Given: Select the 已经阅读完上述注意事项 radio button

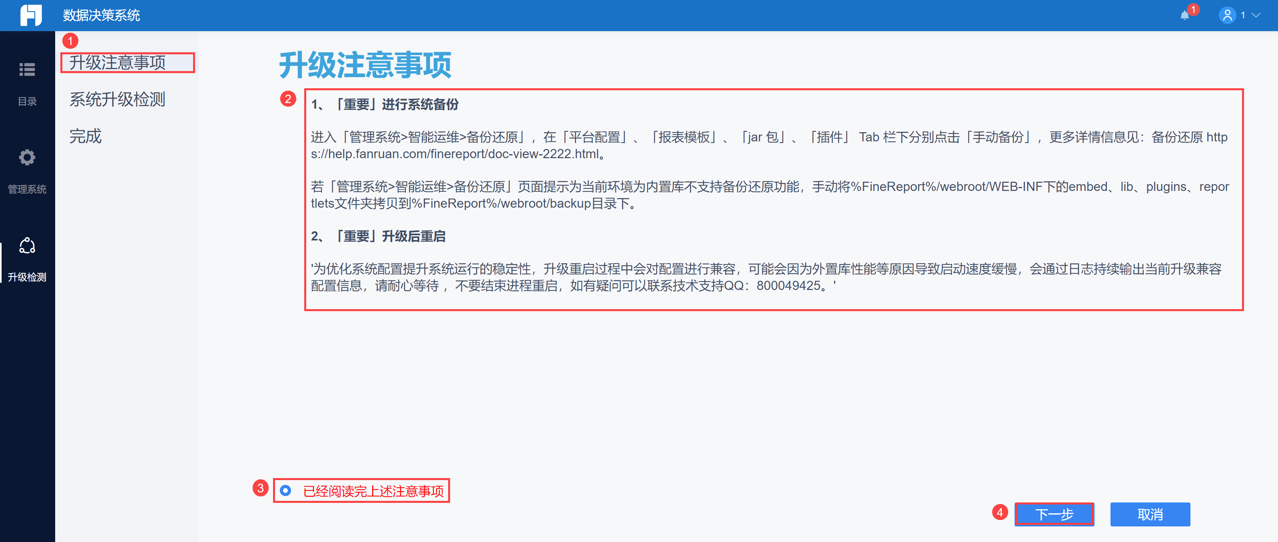Looking at the screenshot, I should click(285, 490).
